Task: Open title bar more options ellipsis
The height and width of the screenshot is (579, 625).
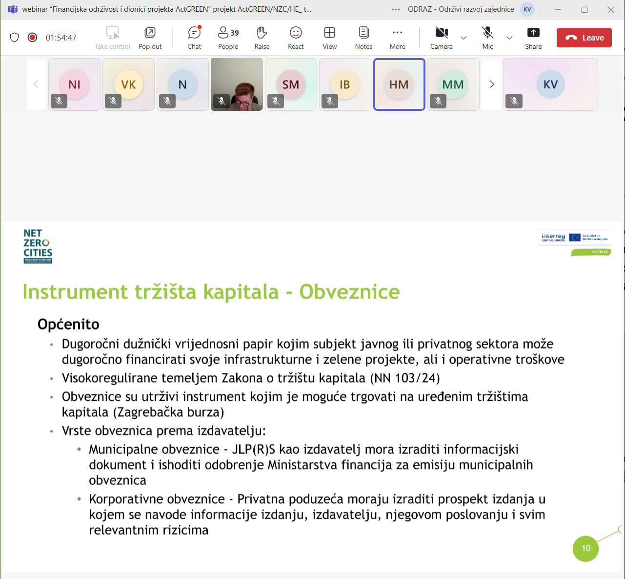Action: coord(396,9)
